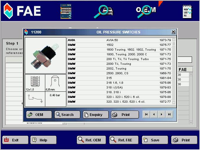This screenshot has height=150, width=200.
Task: Select BMW 200 Ti, Tii Turbo row
Action: click(x=120, y=59)
